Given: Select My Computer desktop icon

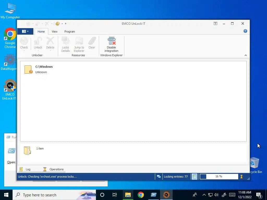Looking at the screenshot, I should [10, 11].
